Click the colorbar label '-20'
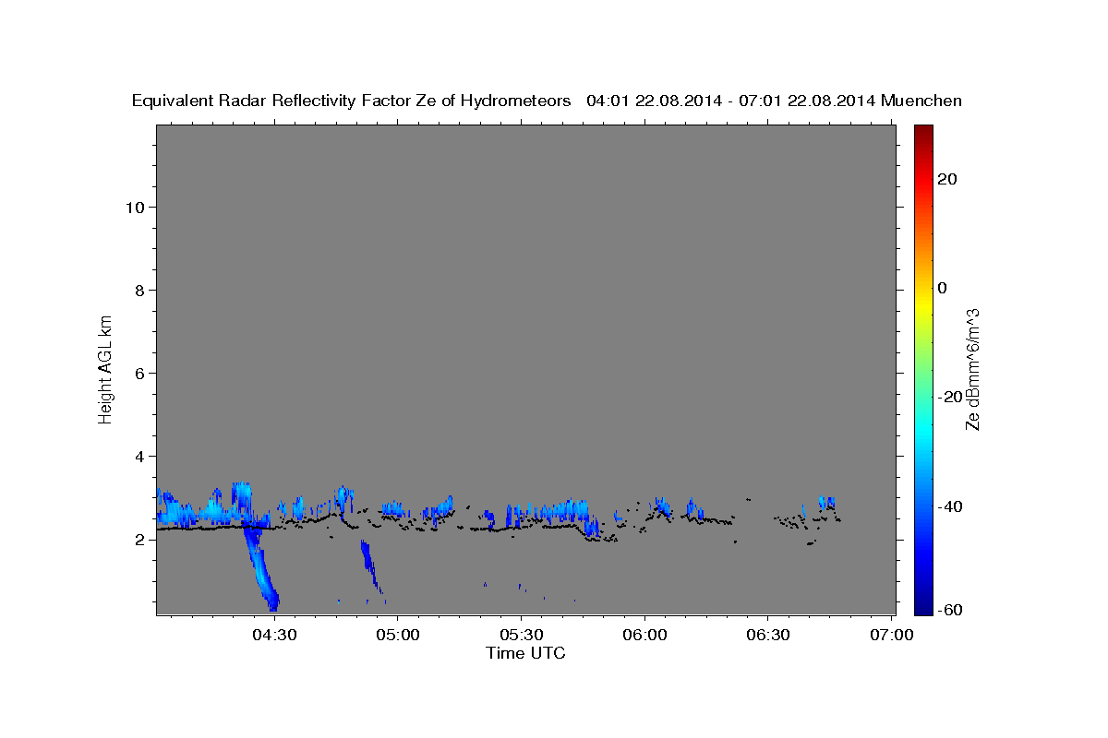The image size is (1108, 738). click(x=949, y=397)
